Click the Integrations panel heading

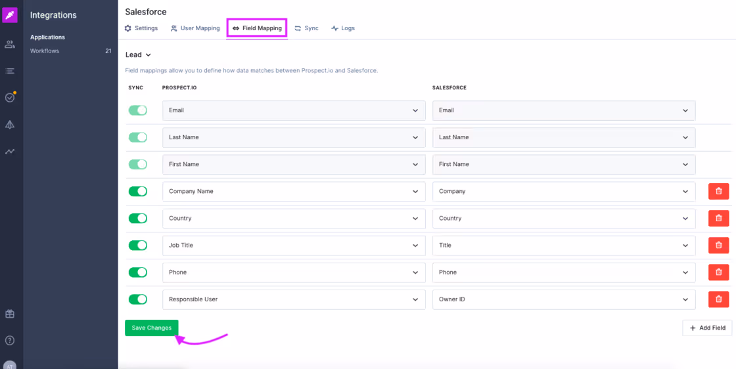click(x=53, y=15)
